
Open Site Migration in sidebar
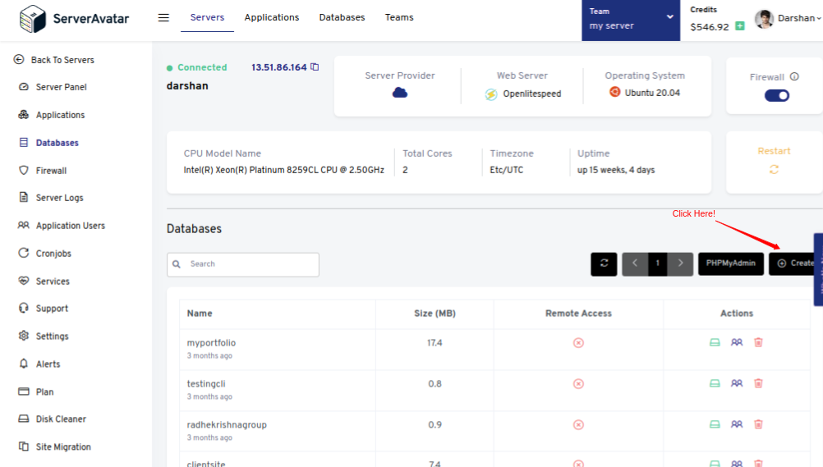[x=54, y=447]
